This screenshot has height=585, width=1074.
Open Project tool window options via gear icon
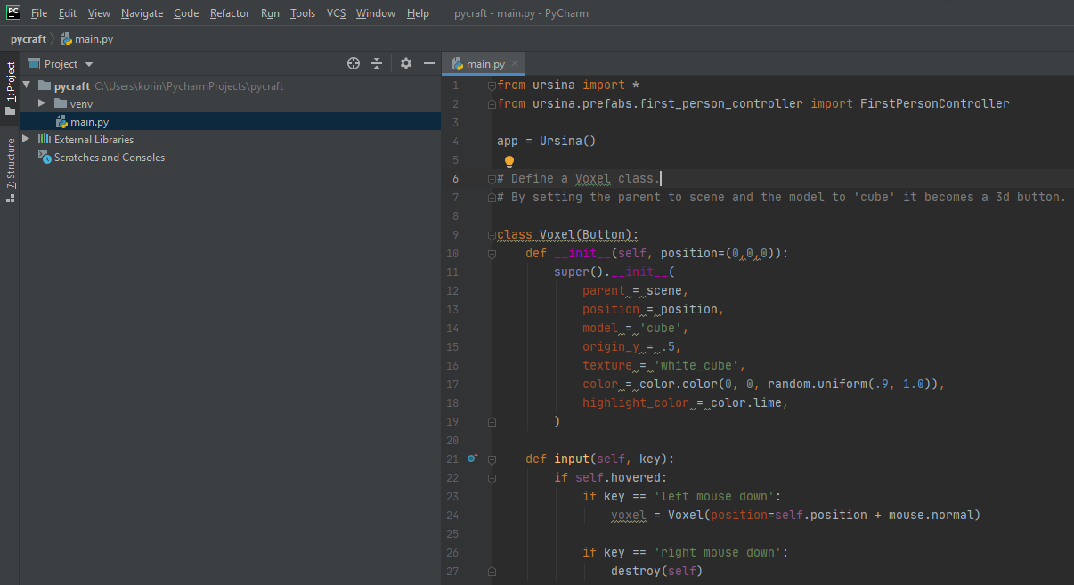(x=405, y=63)
